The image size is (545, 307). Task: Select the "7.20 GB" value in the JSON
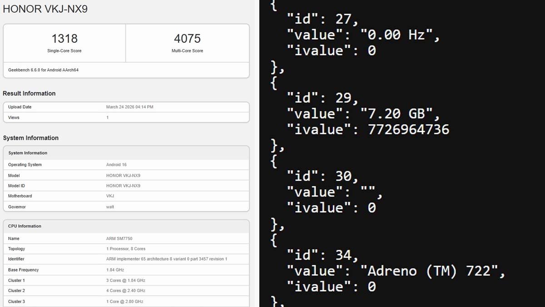400,114
